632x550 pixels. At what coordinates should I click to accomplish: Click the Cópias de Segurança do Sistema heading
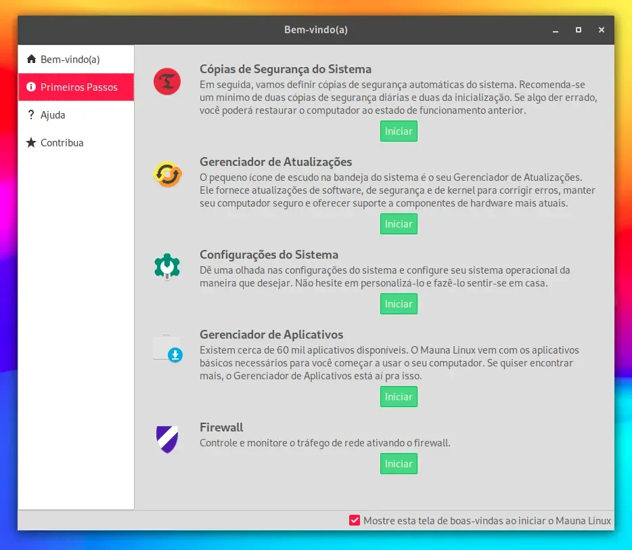[x=286, y=69]
